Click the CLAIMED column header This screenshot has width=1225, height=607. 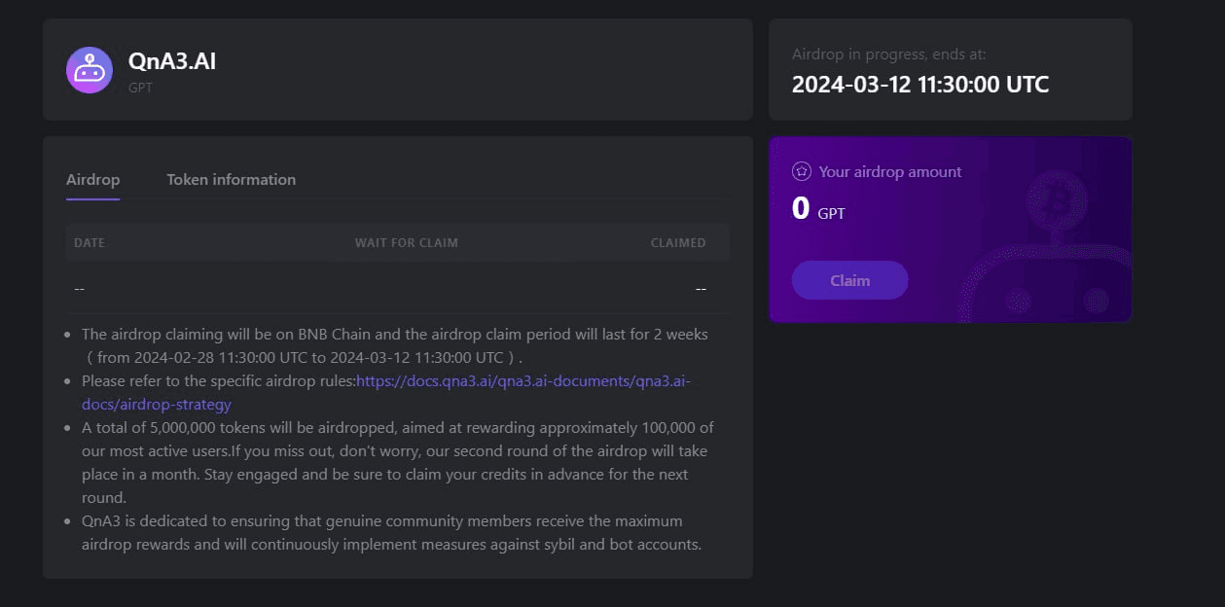tap(678, 242)
